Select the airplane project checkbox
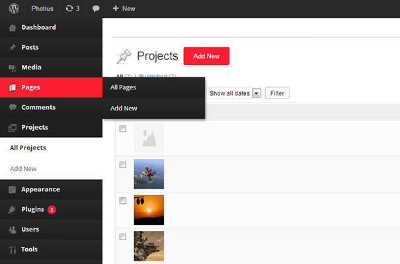The width and height of the screenshot is (400, 264). [123, 165]
